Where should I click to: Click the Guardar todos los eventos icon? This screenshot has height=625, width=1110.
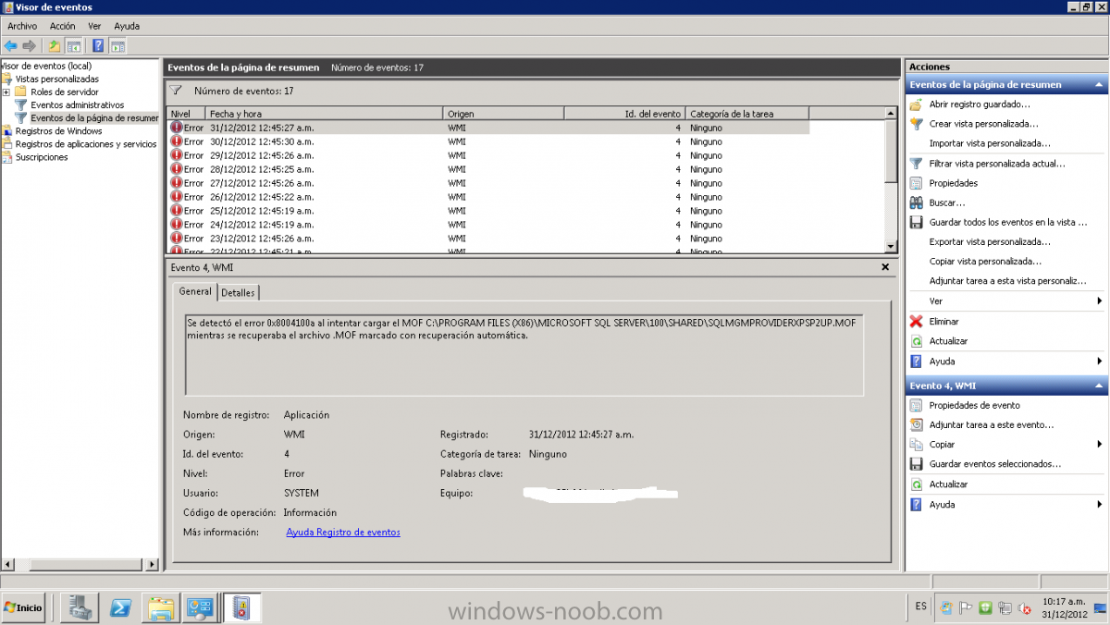(916, 223)
